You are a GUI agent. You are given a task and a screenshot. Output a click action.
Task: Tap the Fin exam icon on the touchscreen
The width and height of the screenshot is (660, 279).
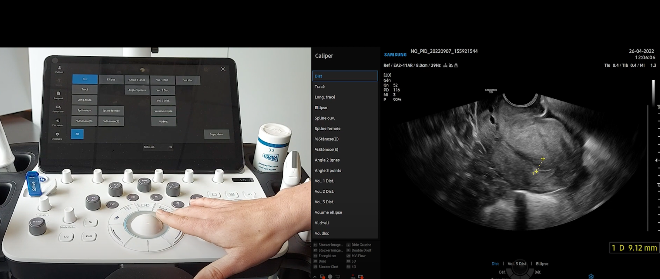(x=57, y=122)
